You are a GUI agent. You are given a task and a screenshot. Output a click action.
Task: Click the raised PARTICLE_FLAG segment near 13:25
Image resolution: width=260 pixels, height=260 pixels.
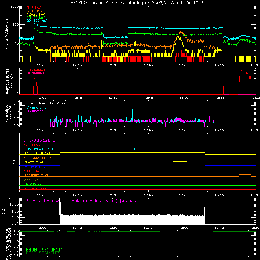(x=245, y=175)
